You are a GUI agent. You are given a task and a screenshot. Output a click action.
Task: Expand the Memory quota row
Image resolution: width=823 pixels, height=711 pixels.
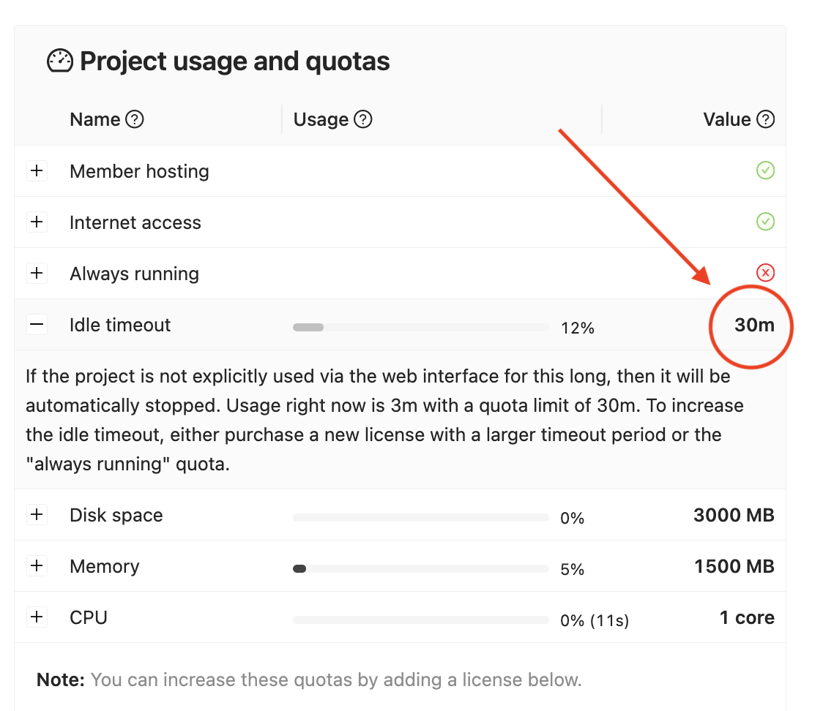[x=37, y=566]
